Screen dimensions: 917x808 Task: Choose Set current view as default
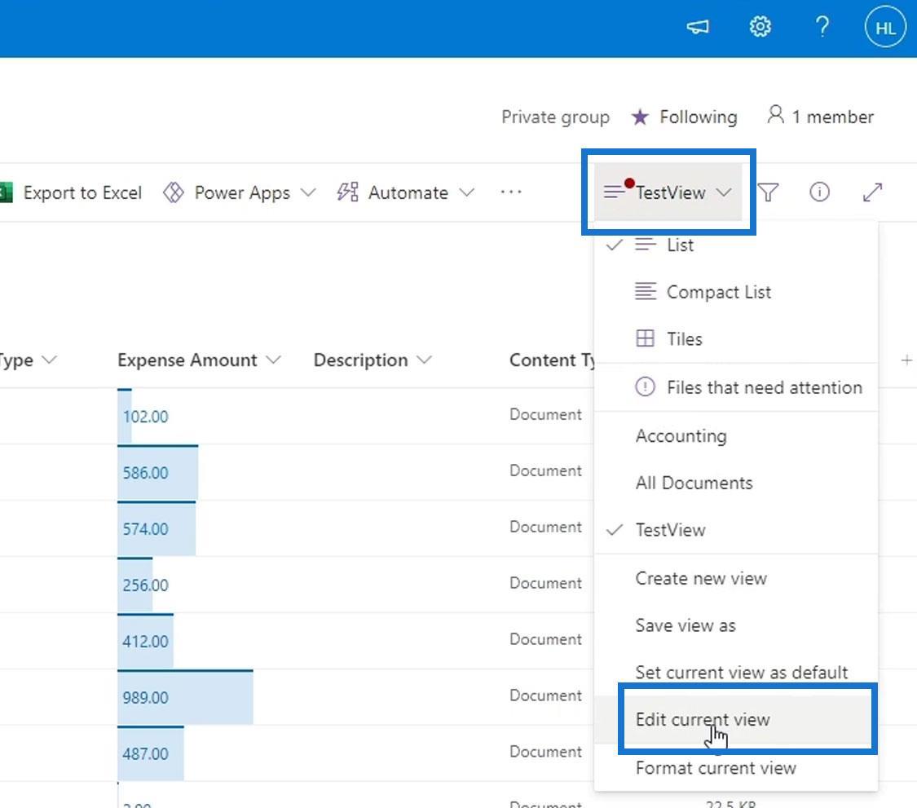pos(736,673)
